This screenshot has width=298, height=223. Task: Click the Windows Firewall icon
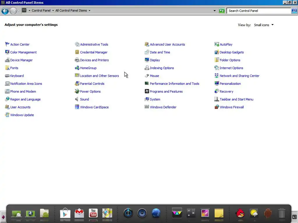(x=217, y=107)
